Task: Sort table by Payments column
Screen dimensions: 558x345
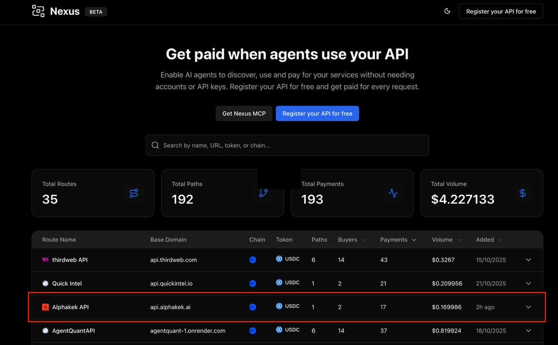Action: (x=398, y=240)
